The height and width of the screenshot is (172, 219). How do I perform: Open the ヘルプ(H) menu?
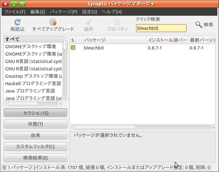pyautogui.click(x=112, y=12)
